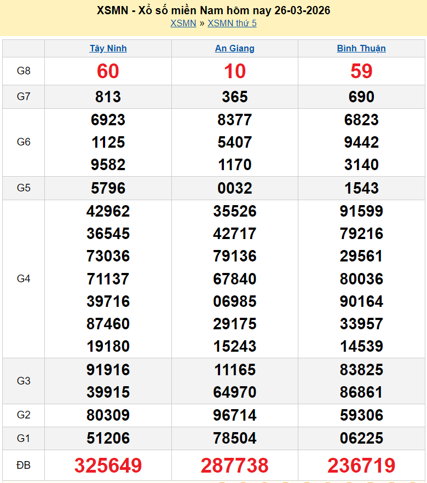Viewport: 427px width, 483px height.
Task: Open the XSMN breadcrumb link
Action: click(x=183, y=23)
